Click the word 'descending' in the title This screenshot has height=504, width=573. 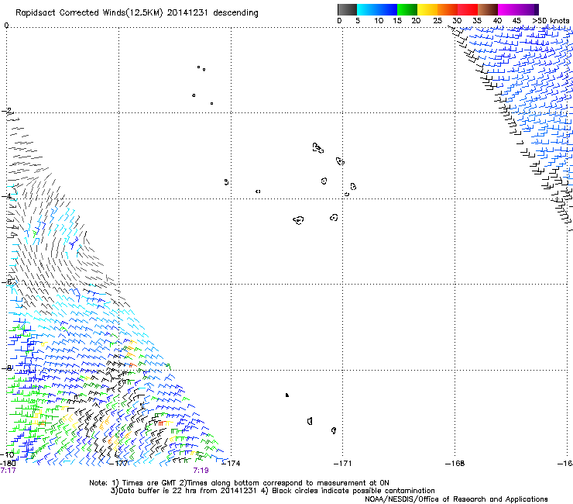pyautogui.click(x=235, y=13)
